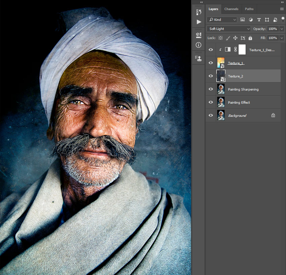This screenshot has height=275, width=286.
Task: Open the Layers panel options menu
Action: click(x=282, y=9)
